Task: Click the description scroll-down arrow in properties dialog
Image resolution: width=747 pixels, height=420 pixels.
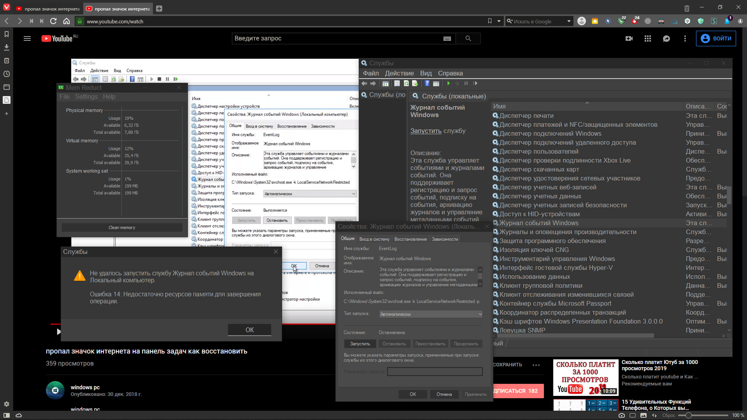Action: (480, 284)
